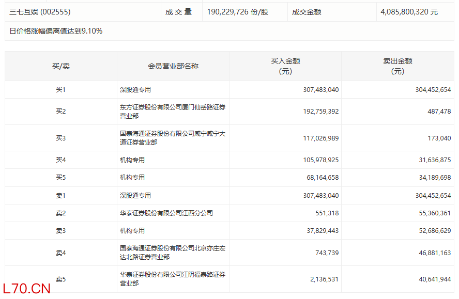This screenshot has height=299, width=459.
Task: Click the turnover value 4,085,800,320 元
Action: 409,12
